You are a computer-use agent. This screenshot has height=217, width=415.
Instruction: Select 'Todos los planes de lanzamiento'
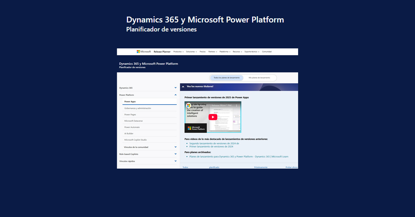pos(226,77)
